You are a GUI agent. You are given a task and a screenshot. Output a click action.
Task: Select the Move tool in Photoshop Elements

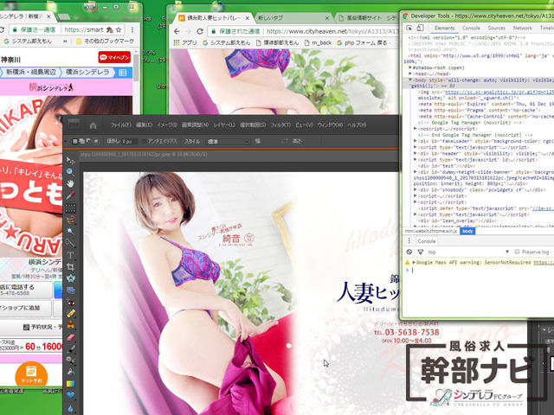click(x=71, y=161)
